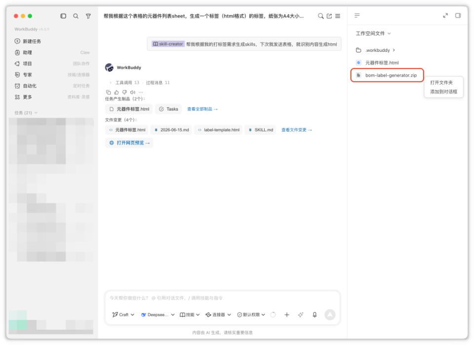The width and height of the screenshot is (474, 345).
Task: Open search in the left sidebar
Action: coord(76,16)
